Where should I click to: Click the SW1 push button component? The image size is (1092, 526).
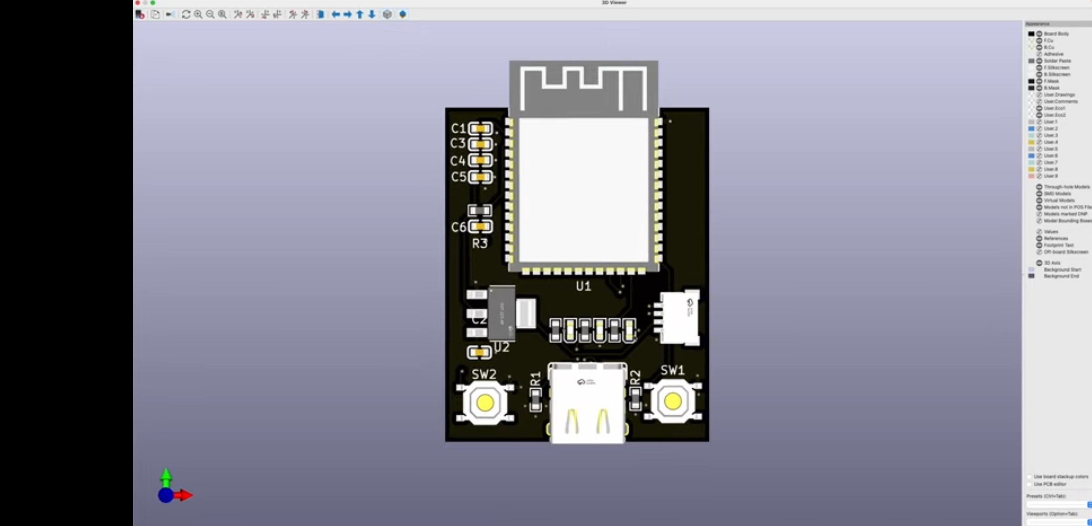pyautogui.click(x=673, y=401)
